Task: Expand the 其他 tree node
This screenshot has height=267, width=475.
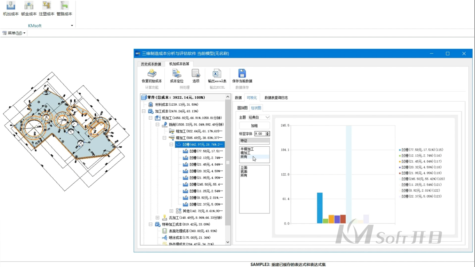Action: [171, 211]
